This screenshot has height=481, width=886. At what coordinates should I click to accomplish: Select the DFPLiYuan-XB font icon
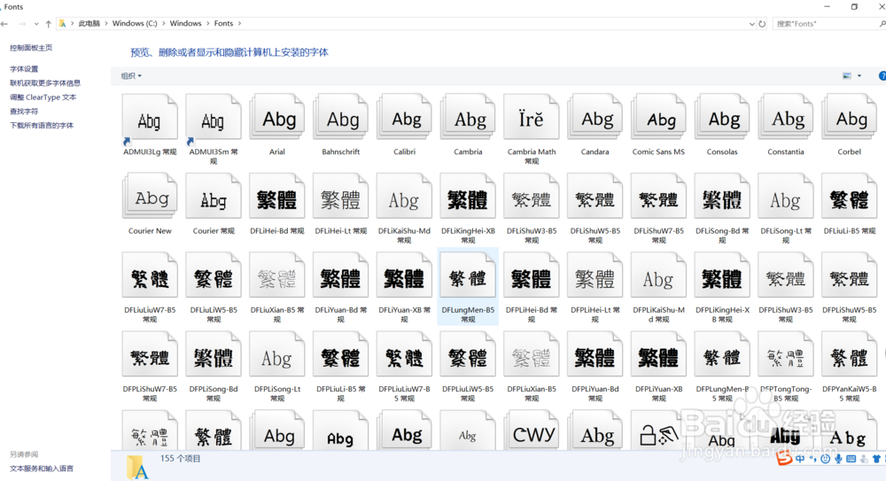[x=658, y=355]
